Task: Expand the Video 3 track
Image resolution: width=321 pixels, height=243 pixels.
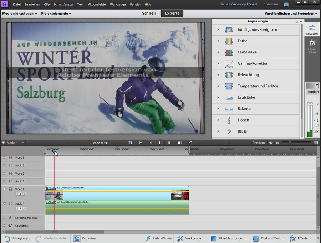Action: pos(4,157)
